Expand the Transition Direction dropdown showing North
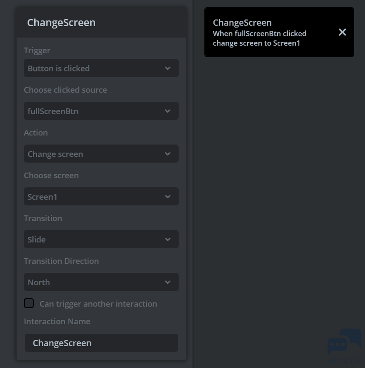 (x=95, y=282)
